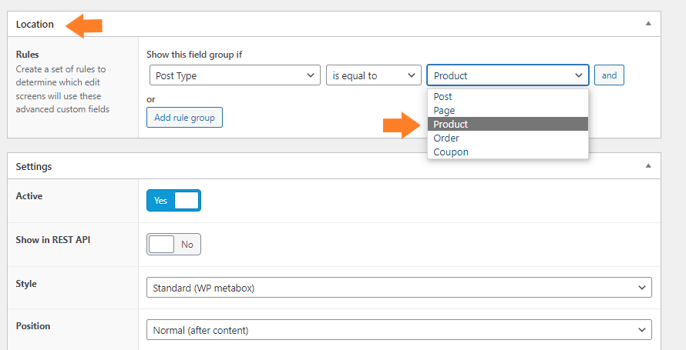Toggle the Active switch off
This screenshot has width=686, height=350.
click(173, 200)
